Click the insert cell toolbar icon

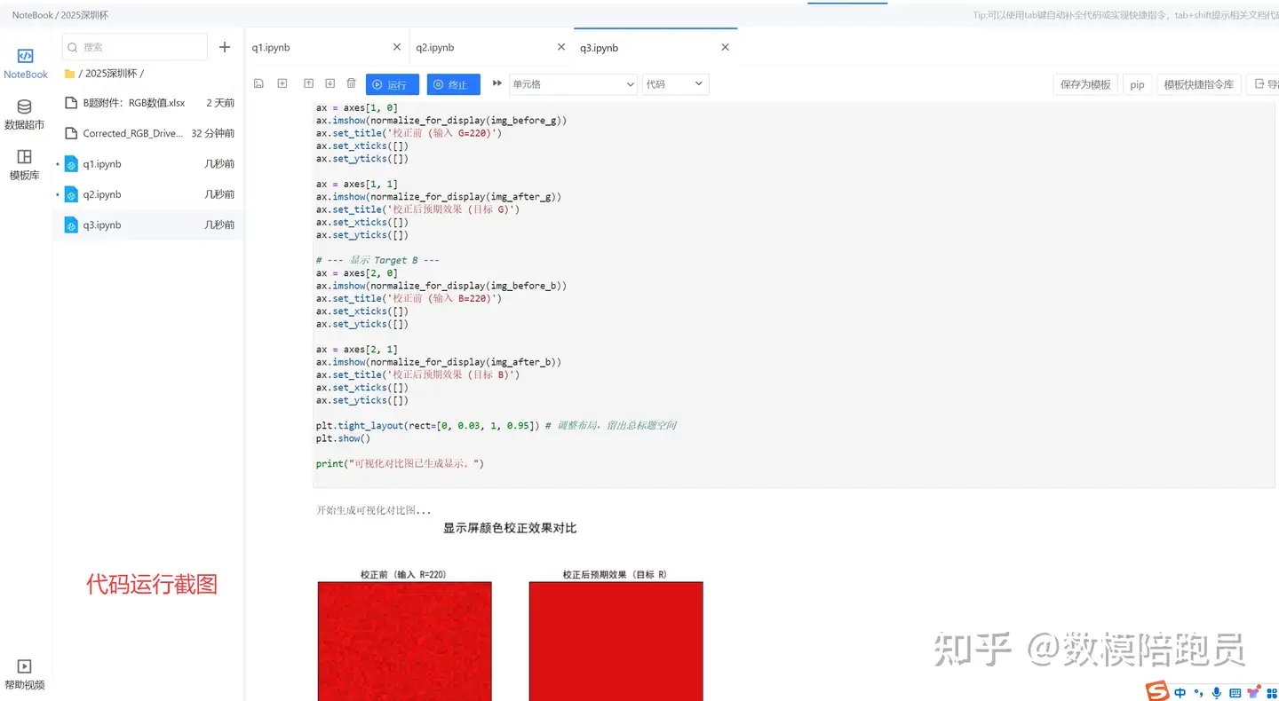282,83
